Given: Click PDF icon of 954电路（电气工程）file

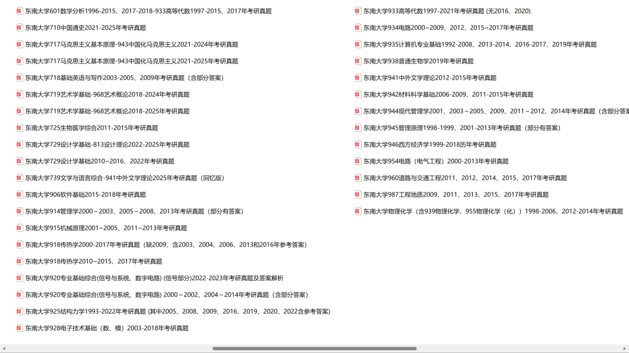Looking at the screenshot, I should click(x=358, y=162).
